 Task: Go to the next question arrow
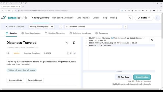[125, 27]
